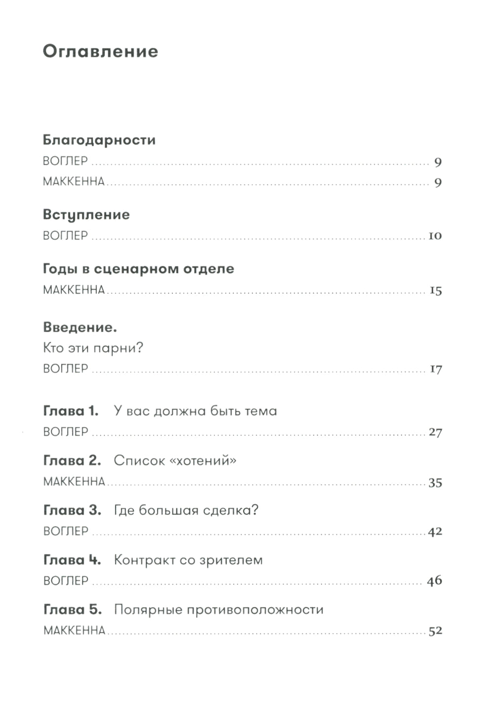
Task: Click the "Кто эти парни?" subtitle
Action: (93, 348)
